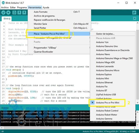
Task: Choose Archivo de programa menu entry
Action: [59, 16]
